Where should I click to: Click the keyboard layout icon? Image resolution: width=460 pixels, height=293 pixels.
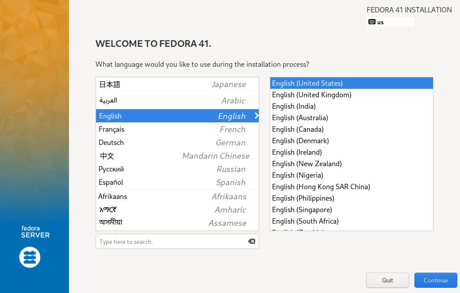[372, 22]
